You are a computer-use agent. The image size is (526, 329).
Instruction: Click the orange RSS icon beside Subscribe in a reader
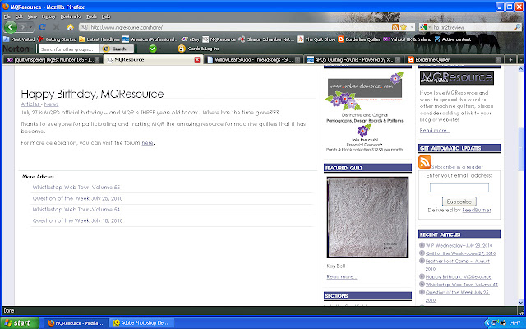pos(424,162)
